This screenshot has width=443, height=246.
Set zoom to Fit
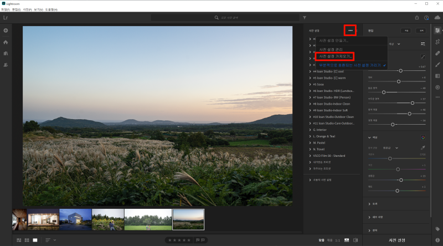pyautogui.click(x=322, y=240)
